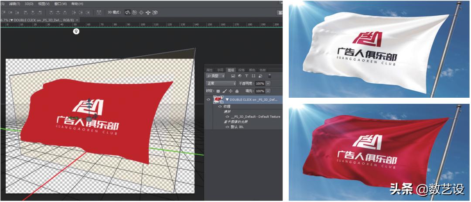The width and height of the screenshot is (471, 202).
Task: Toggle lock image pixels brush icon
Action: coord(225,91)
